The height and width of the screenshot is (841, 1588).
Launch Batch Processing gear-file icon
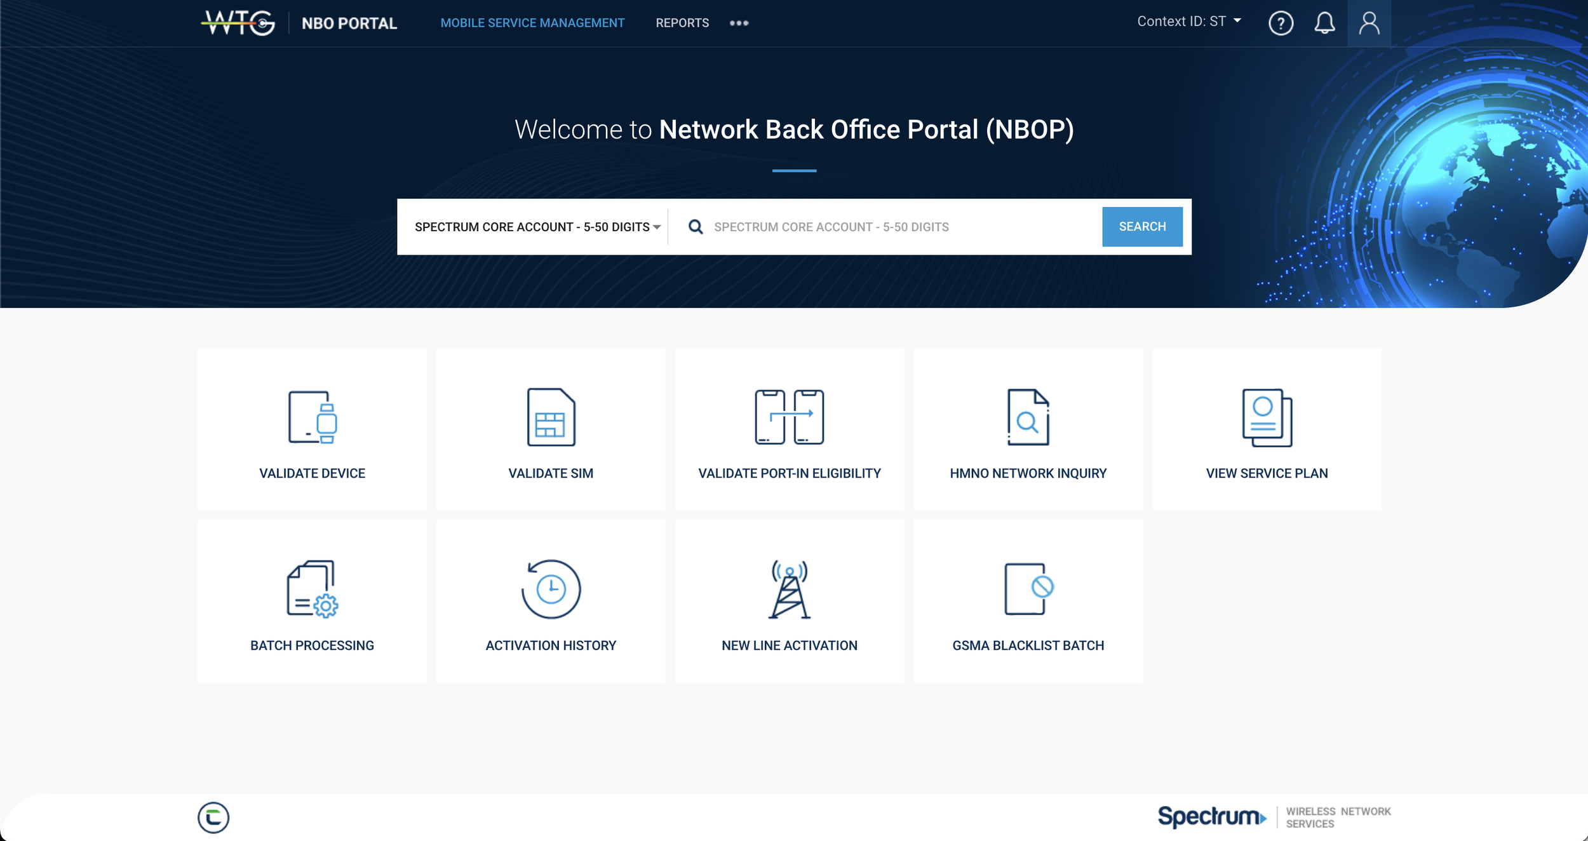click(x=312, y=589)
